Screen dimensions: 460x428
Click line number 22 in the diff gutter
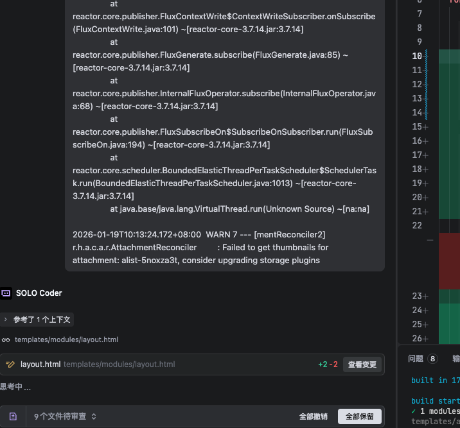[x=417, y=225]
